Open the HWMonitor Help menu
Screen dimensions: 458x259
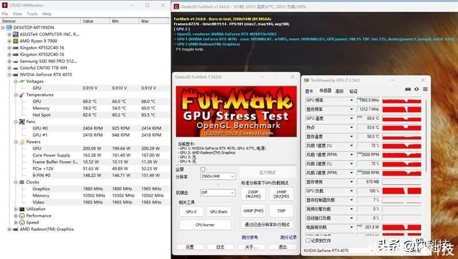tap(46, 14)
